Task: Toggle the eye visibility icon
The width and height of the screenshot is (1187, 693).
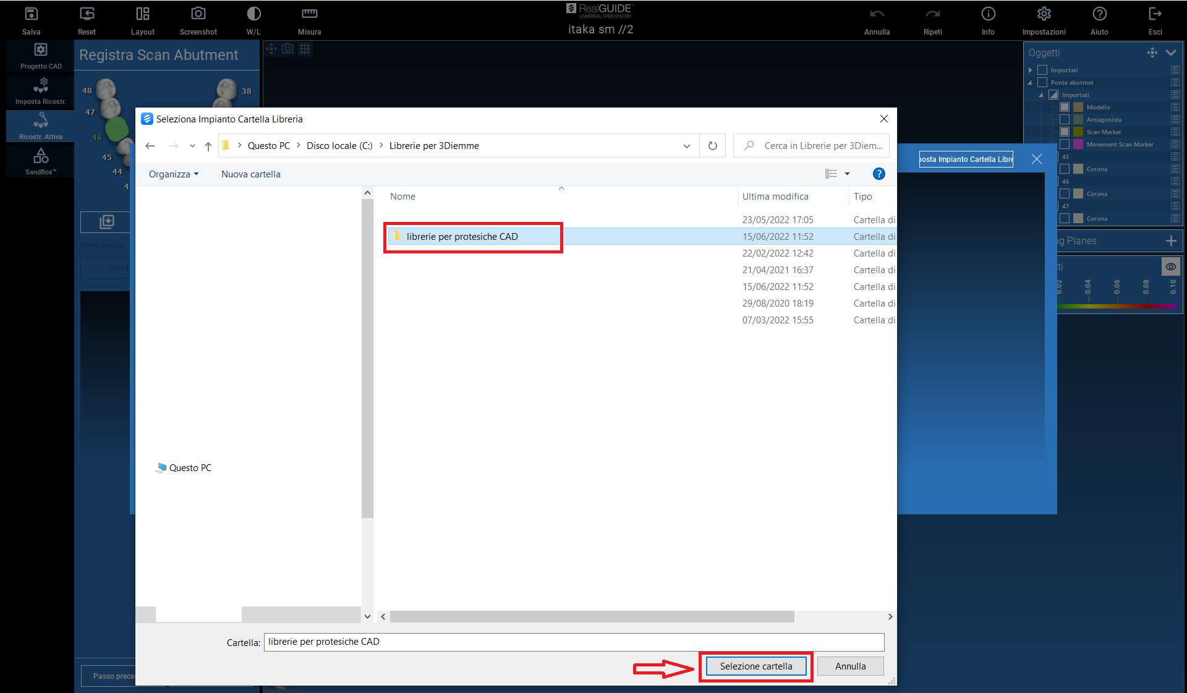Action: [1170, 266]
